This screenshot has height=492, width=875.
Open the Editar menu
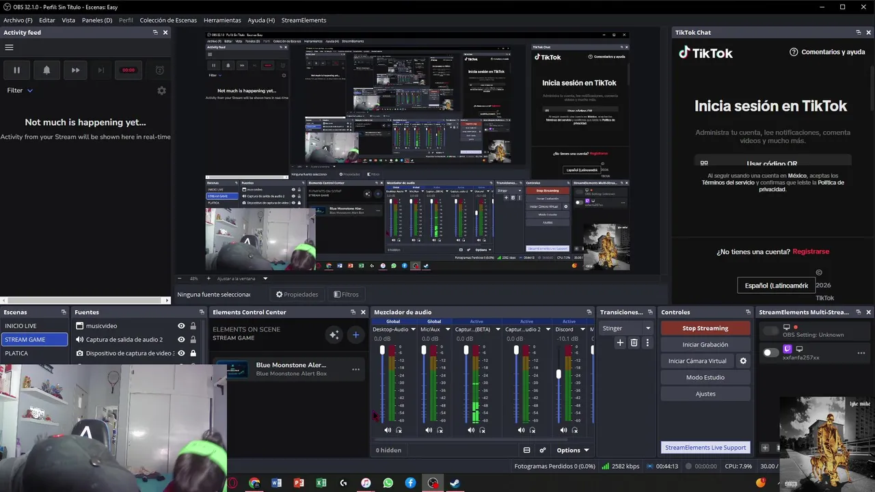click(47, 20)
